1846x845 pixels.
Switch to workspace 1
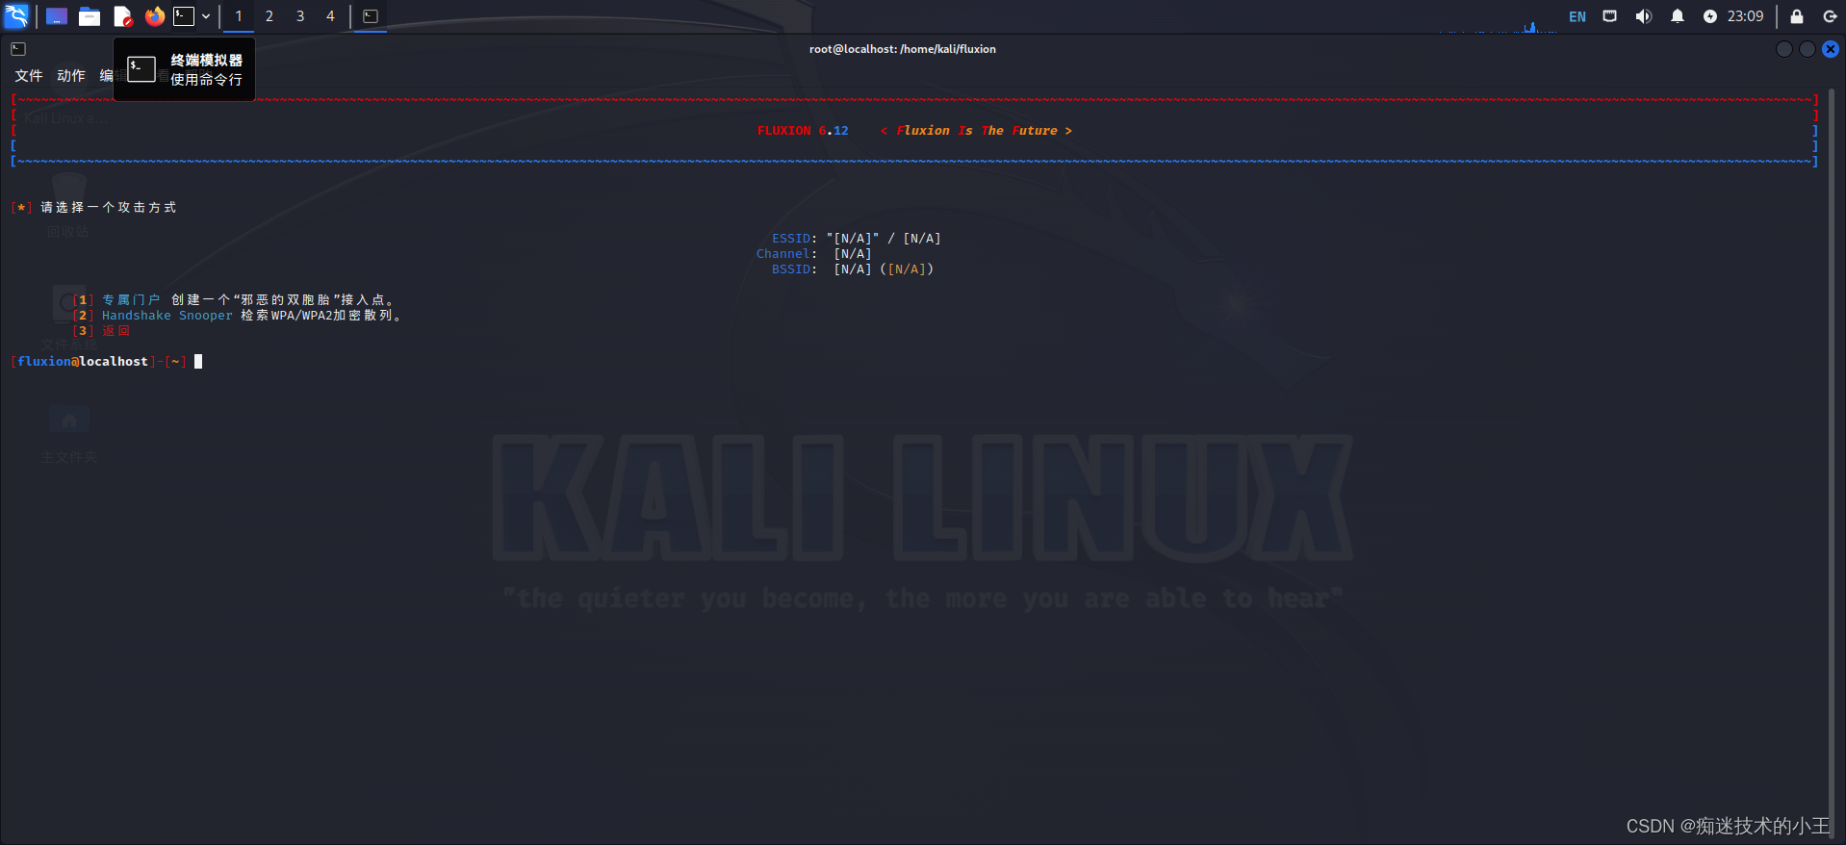click(239, 16)
